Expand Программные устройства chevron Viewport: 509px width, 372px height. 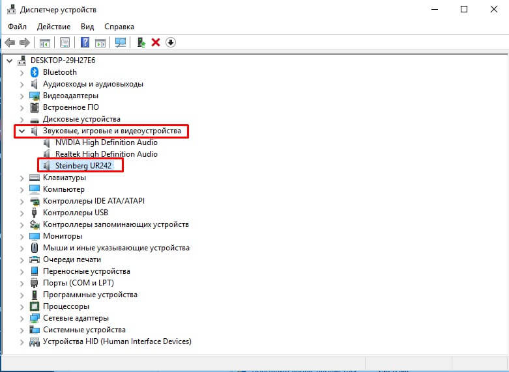click(x=22, y=295)
